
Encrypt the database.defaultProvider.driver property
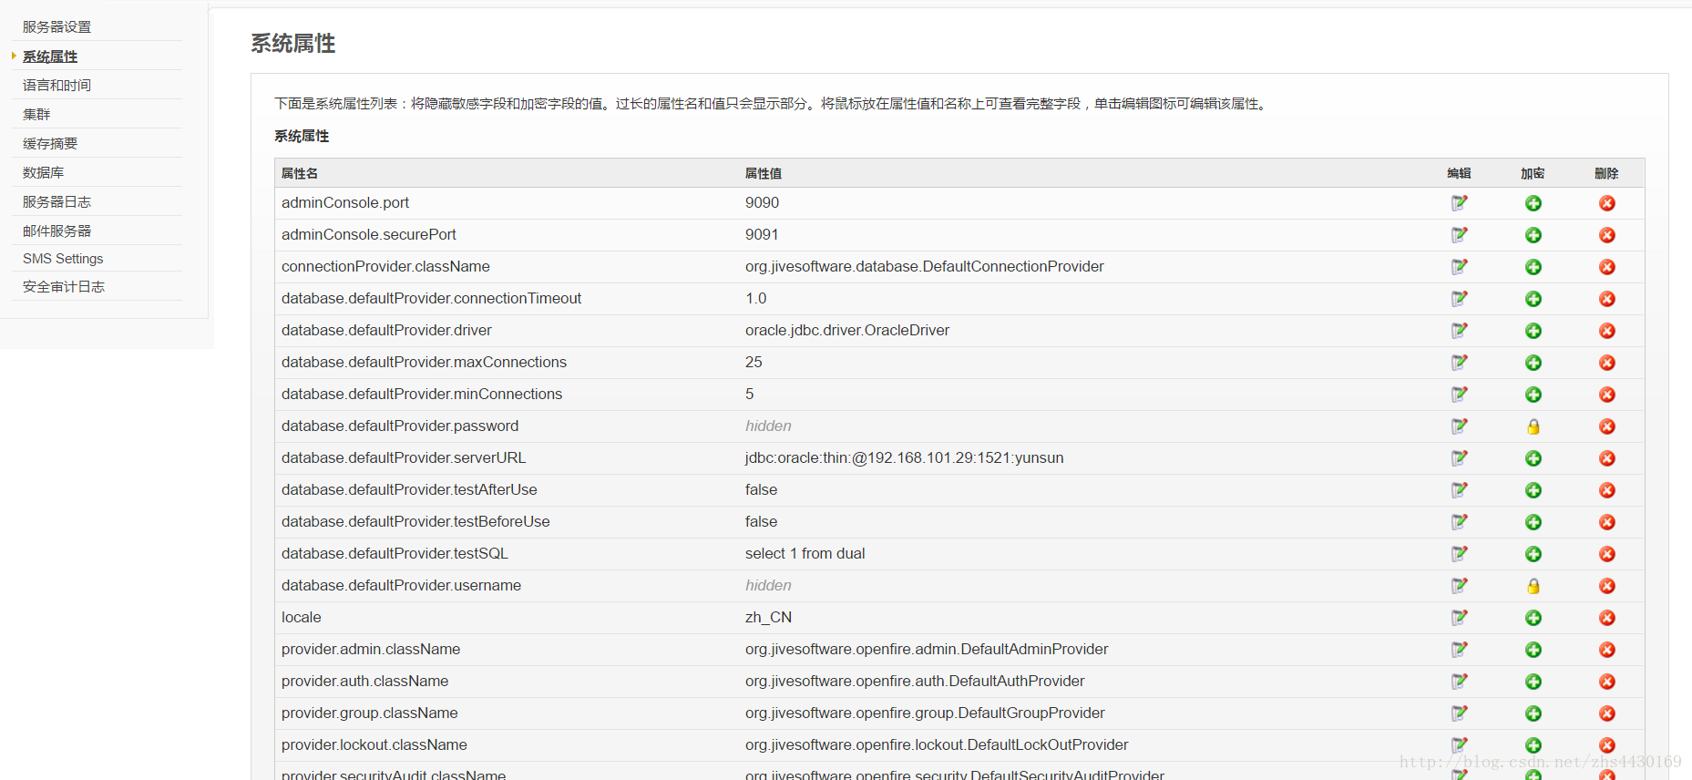pyautogui.click(x=1533, y=331)
